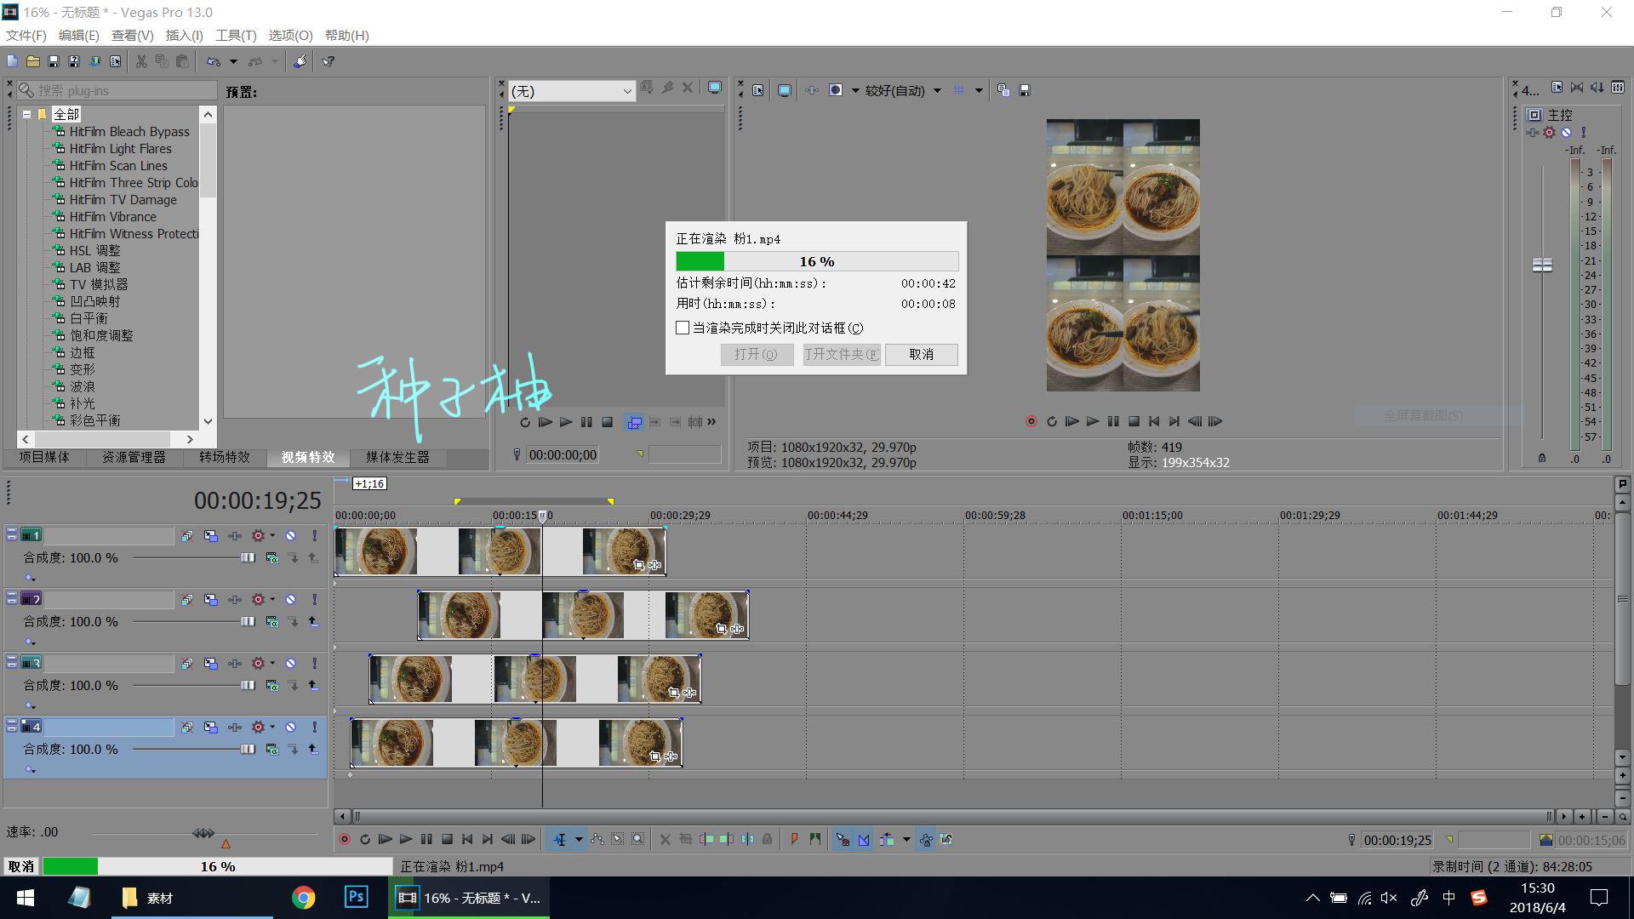The image size is (1634, 919).
Task: Toggle the solo button on track 4
Action: 314,727
